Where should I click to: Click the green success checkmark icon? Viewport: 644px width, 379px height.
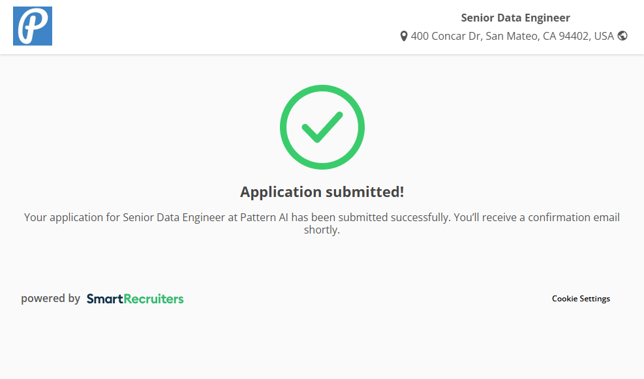(x=322, y=127)
